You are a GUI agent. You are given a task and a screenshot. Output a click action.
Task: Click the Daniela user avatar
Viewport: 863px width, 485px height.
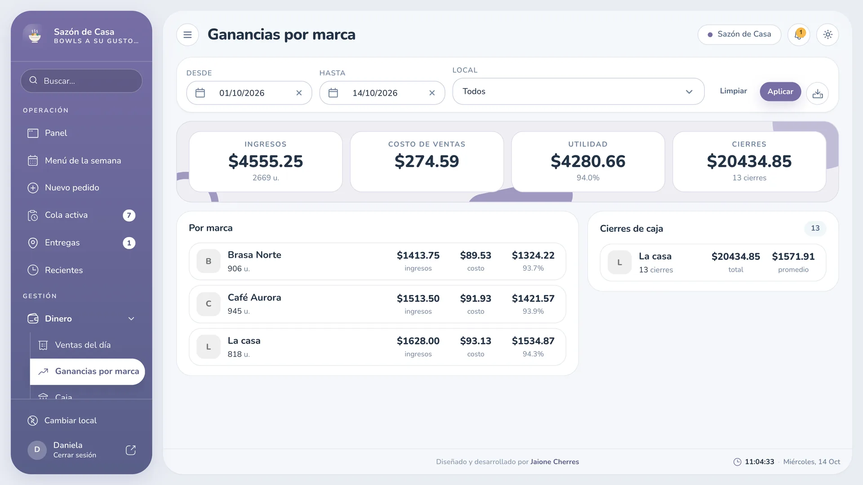(x=37, y=450)
